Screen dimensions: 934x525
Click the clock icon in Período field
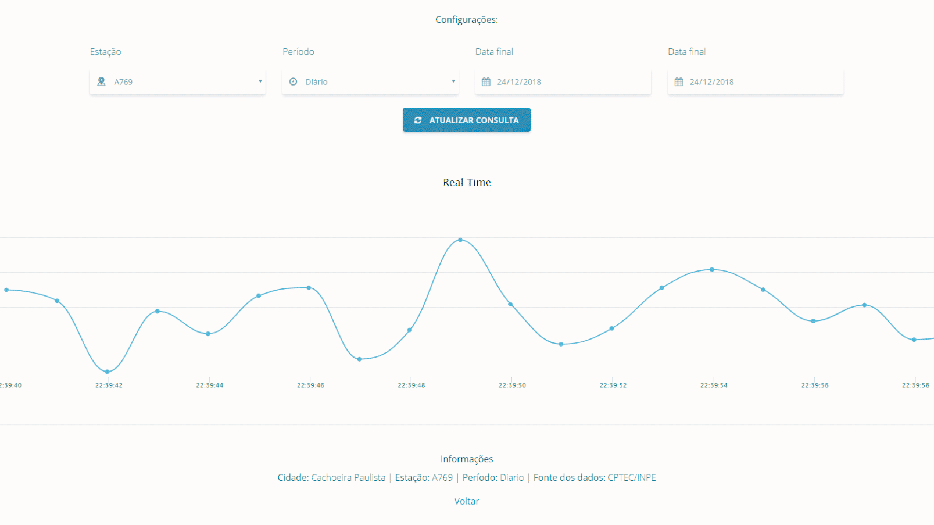293,82
